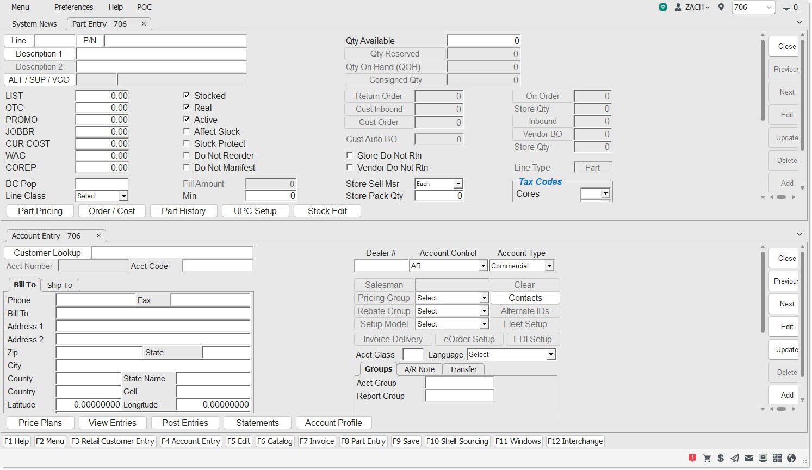
Task: Open the shopping cart icon
Action: pyautogui.click(x=706, y=458)
